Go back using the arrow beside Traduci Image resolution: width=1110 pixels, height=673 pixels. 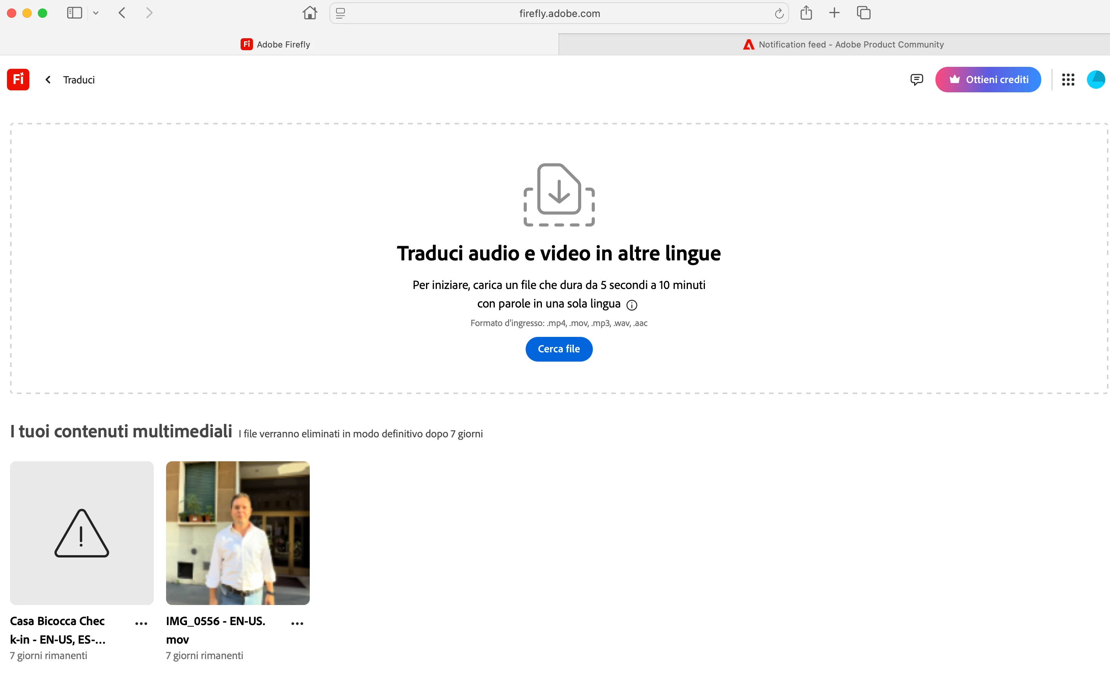click(x=48, y=80)
